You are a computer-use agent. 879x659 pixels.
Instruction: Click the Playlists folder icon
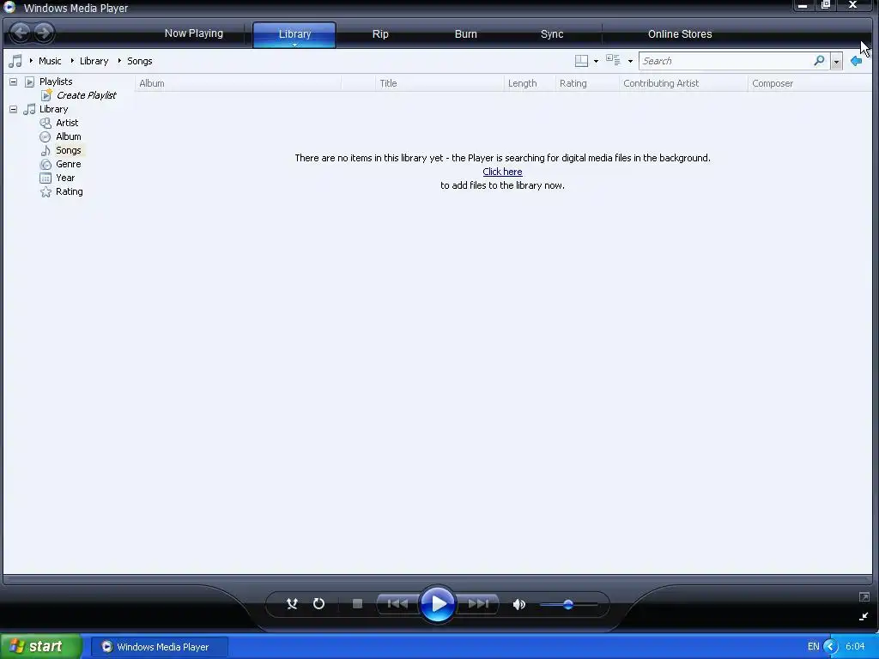coord(29,82)
